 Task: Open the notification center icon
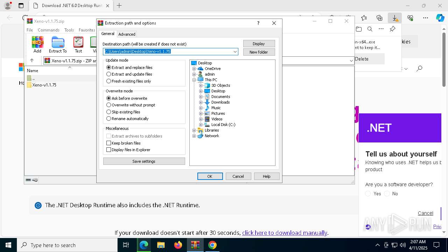[436, 245]
